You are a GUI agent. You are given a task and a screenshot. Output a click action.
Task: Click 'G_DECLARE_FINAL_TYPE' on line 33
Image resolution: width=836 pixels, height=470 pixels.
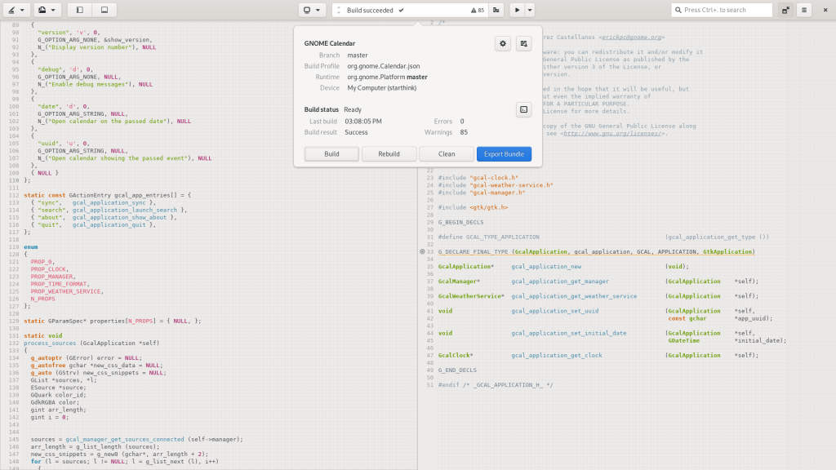click(x=473, y=252)
